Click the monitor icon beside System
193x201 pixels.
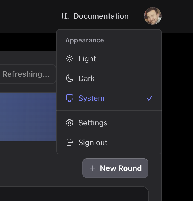point(70,98)
